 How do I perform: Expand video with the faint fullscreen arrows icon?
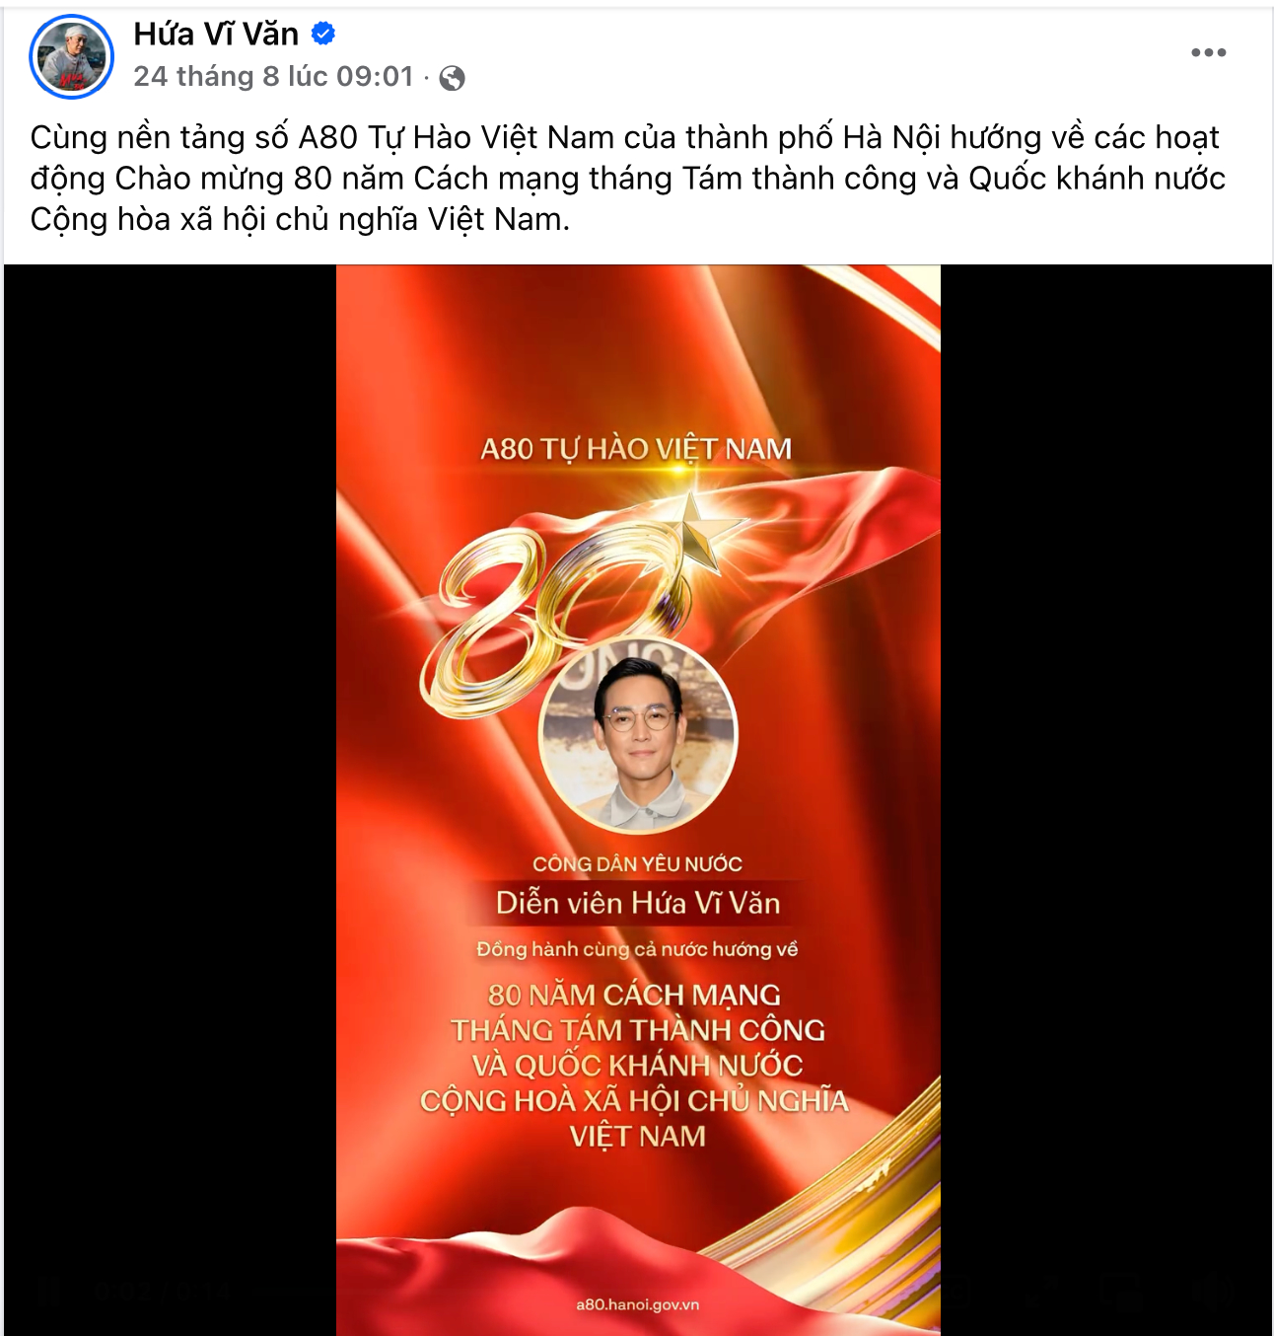(x=1041, y=1291)
